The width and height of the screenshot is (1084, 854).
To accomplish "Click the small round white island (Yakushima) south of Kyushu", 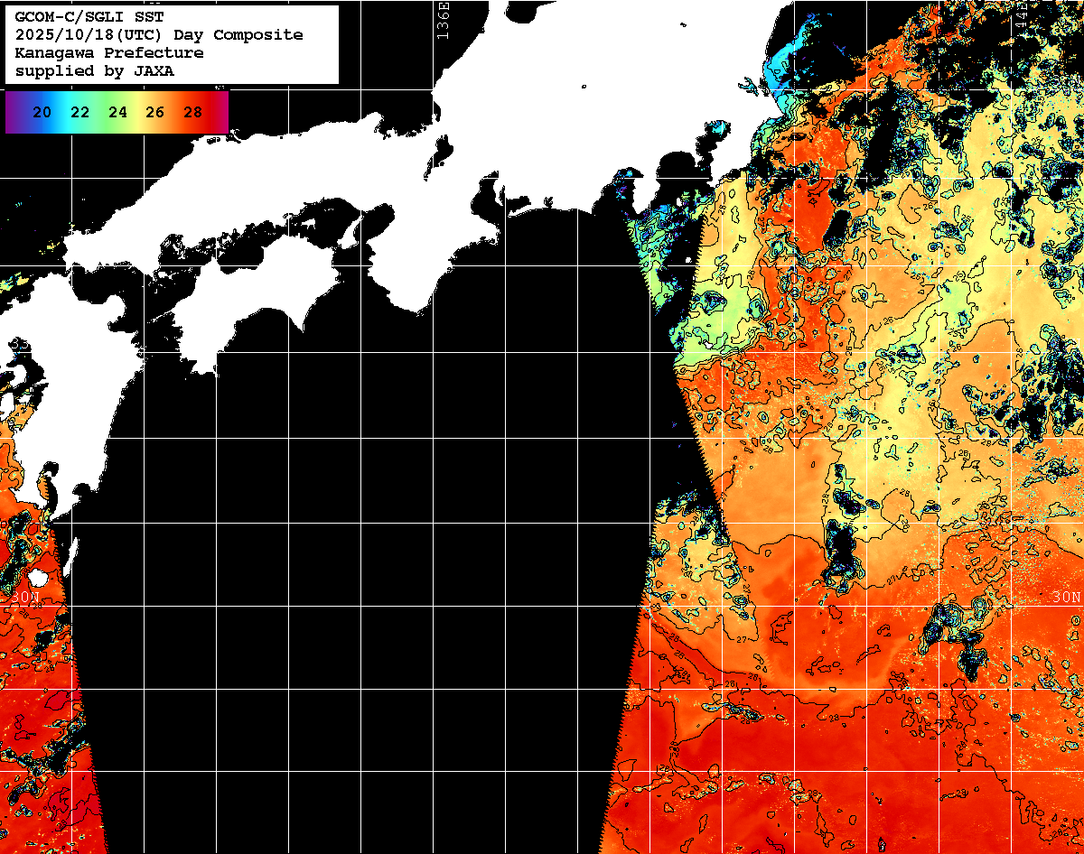I will (37, 577).
